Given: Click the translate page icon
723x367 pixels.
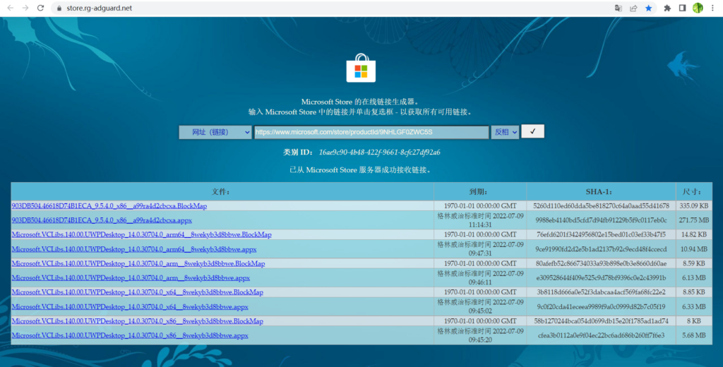Looking at the screenshot, I should (619, 8).
